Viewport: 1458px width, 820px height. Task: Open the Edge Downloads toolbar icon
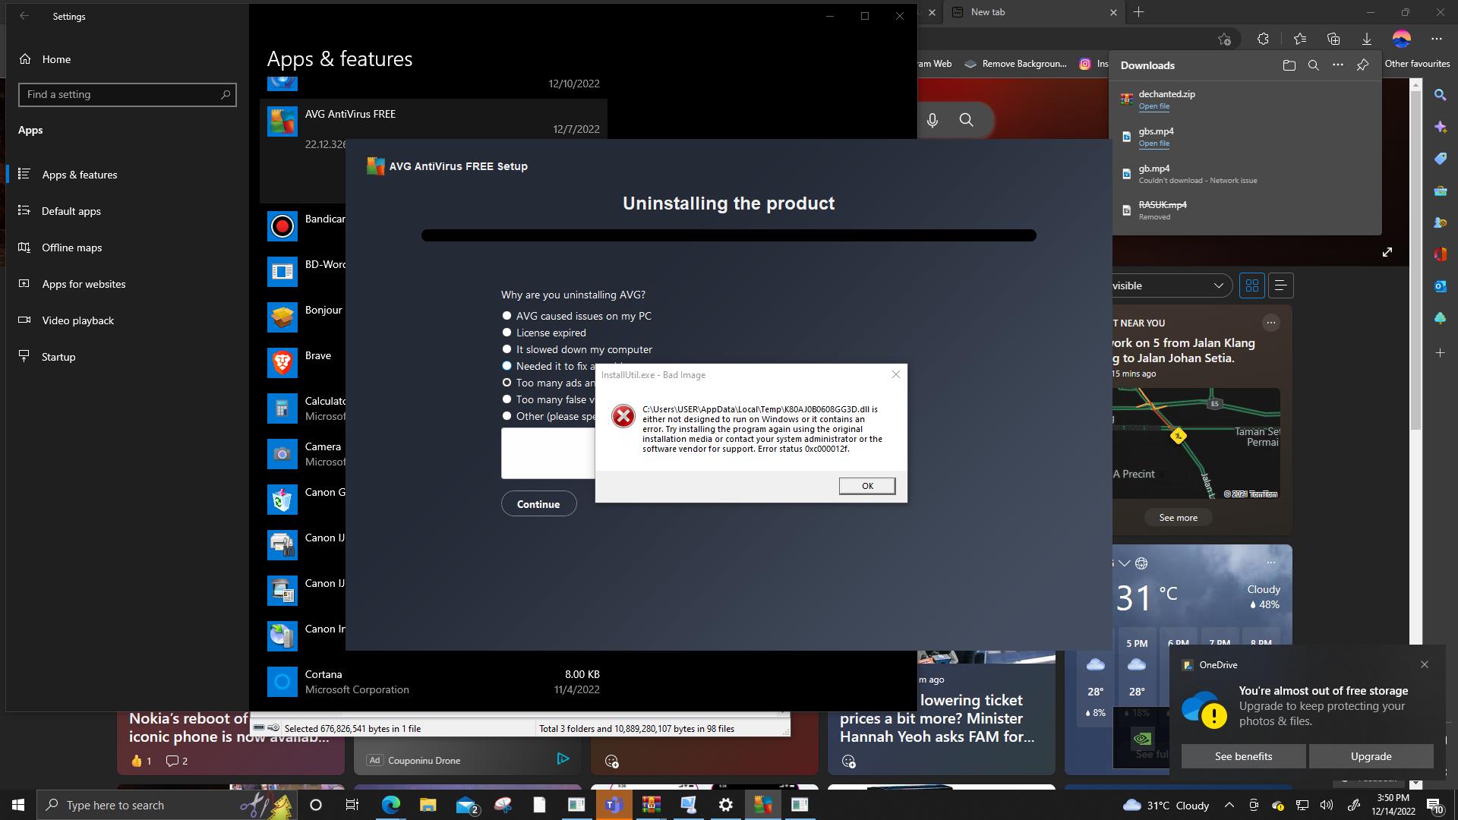click(1366, 39)
